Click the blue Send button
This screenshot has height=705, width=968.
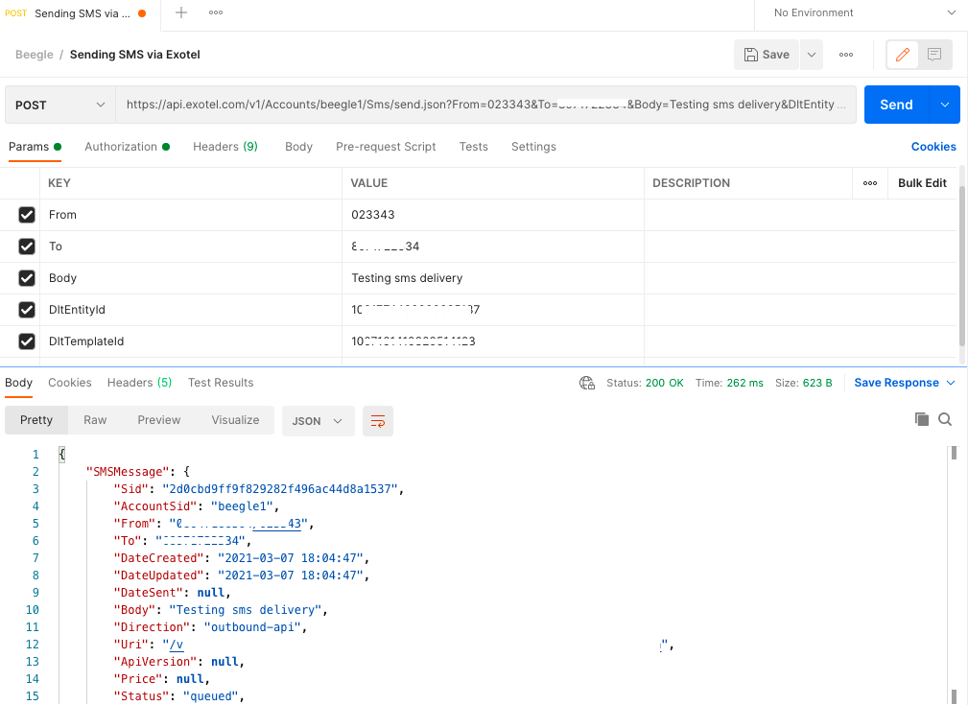point(896,105)
